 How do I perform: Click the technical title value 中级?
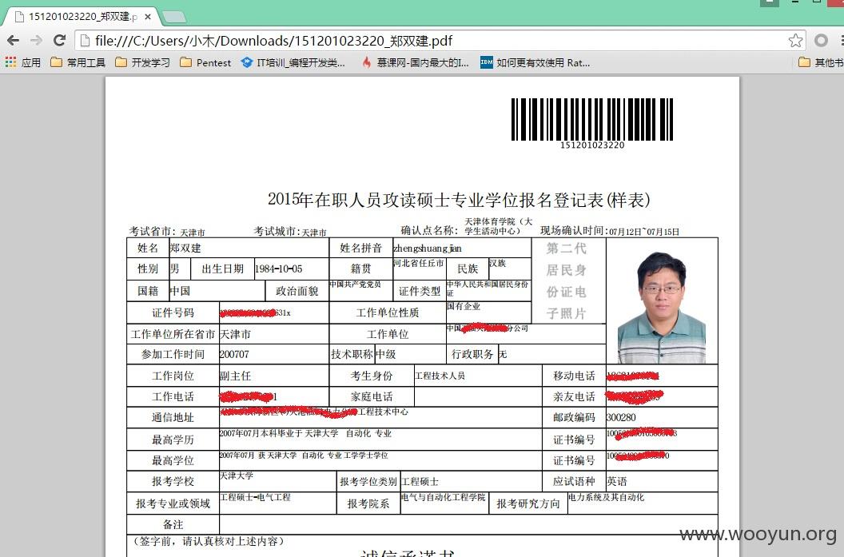(386, 354)
